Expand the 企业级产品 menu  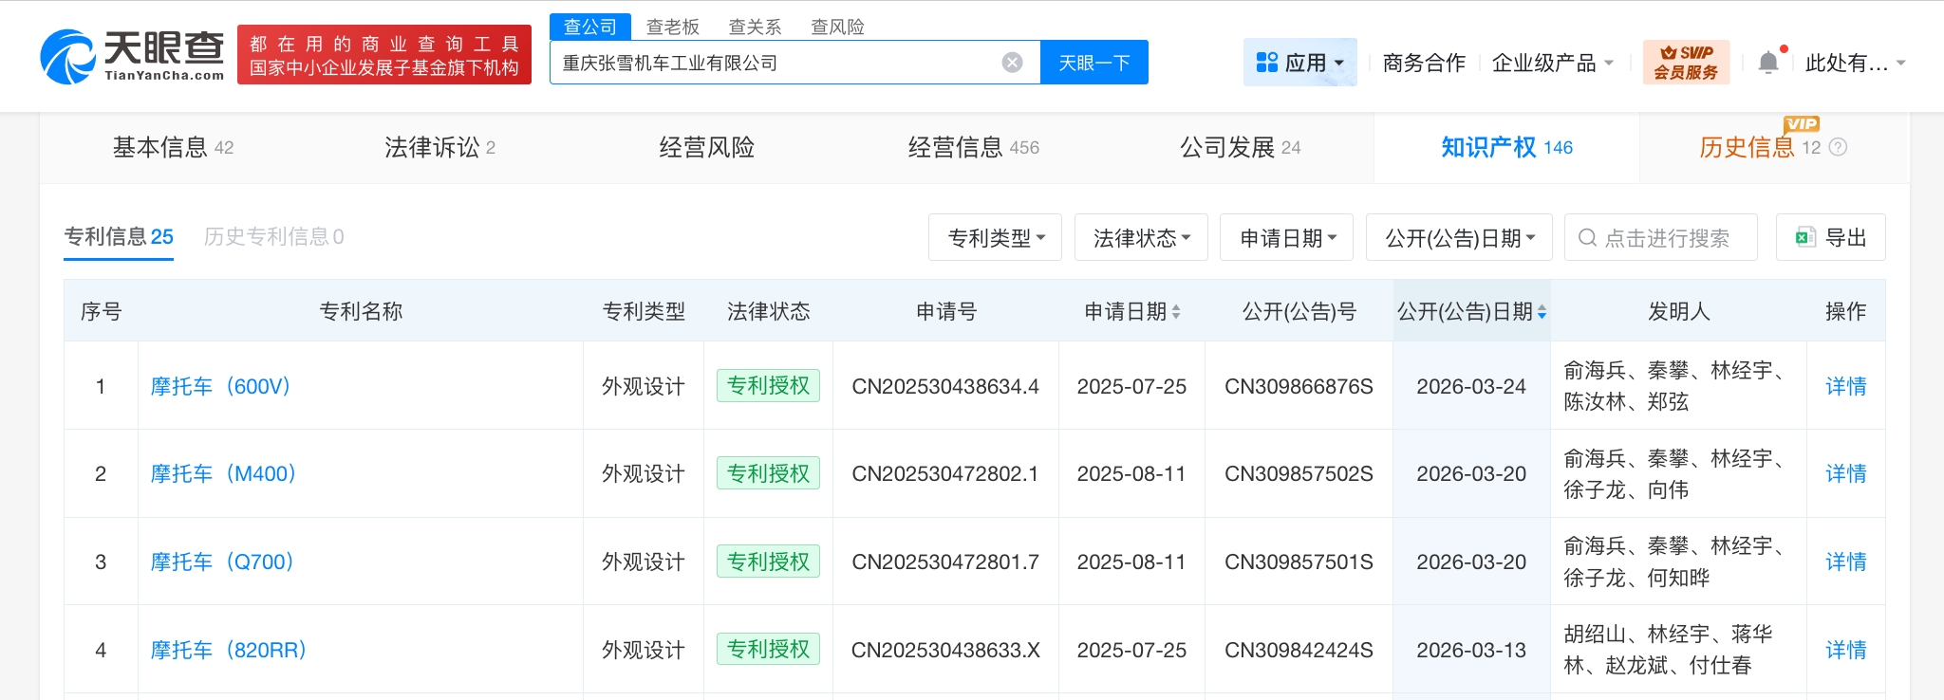click(1552, 63)
